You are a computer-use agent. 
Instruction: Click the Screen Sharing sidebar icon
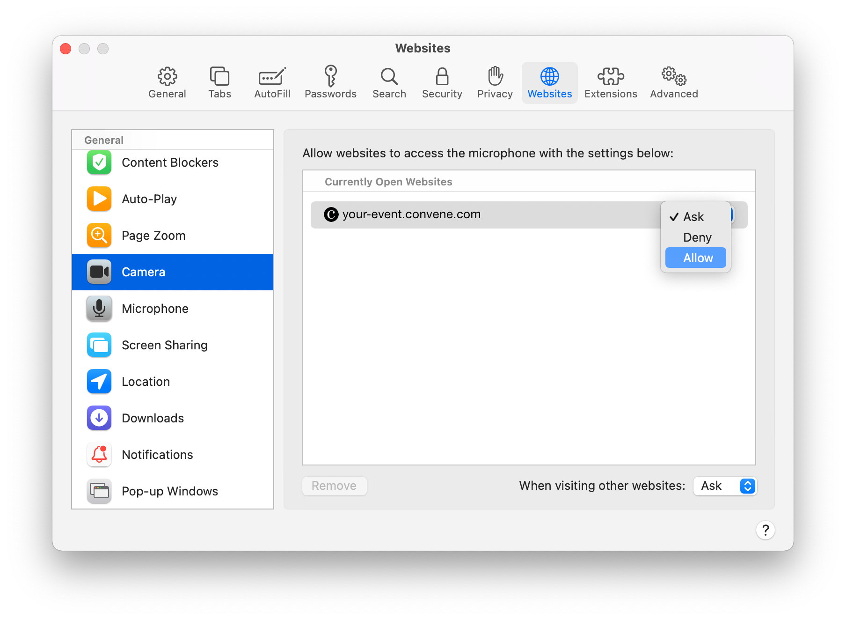99,345
